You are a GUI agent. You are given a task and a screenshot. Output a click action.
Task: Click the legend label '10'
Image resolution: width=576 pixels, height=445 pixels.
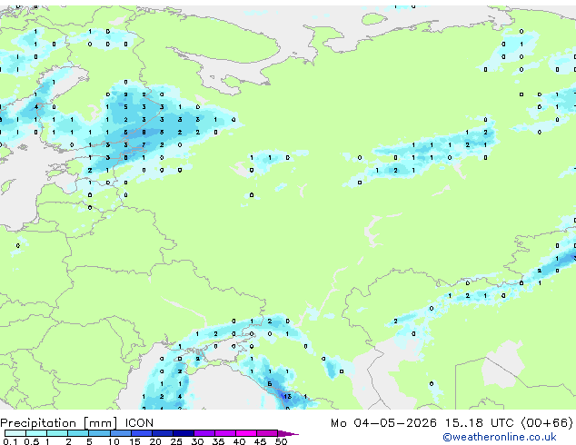[x=114, y=441]
